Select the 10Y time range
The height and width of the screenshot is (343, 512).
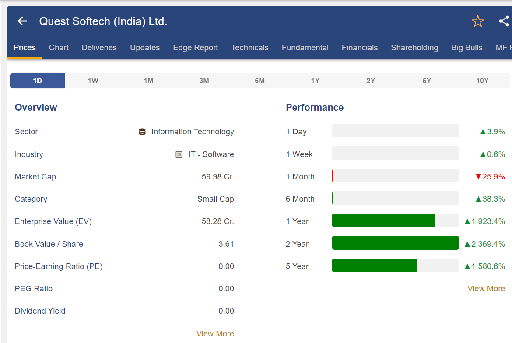482,80
